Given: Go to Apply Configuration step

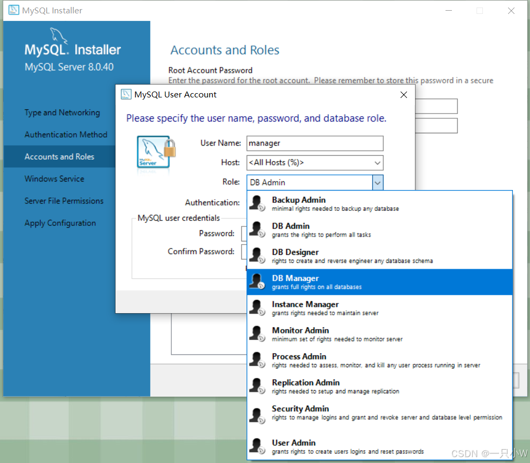Looking at the screenshot, I should point(60,223).
